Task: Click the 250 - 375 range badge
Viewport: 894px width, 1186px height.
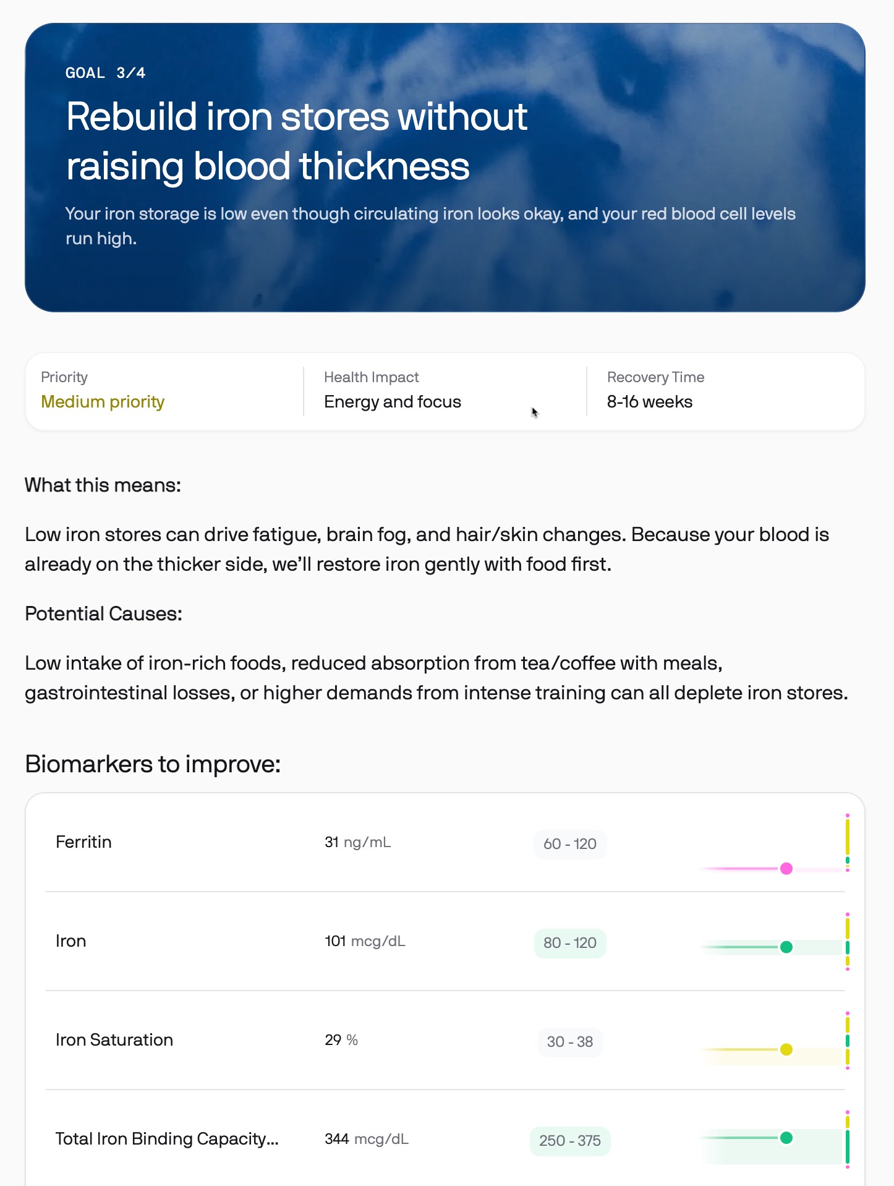Action: pos(569,1141)
